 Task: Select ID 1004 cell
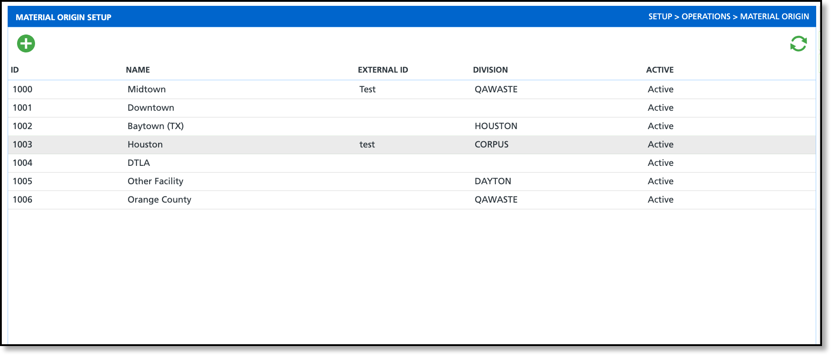click(22, 163)
